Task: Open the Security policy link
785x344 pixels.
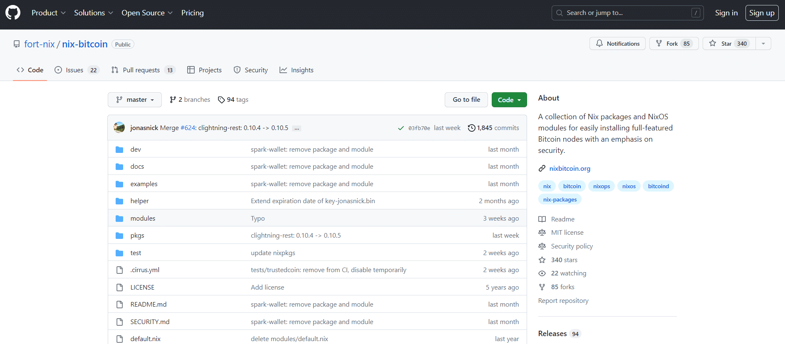Action: pyautogui.click(x=572, y=246)
